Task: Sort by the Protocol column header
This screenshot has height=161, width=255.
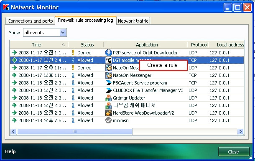Action: click(x=198, y=45)
